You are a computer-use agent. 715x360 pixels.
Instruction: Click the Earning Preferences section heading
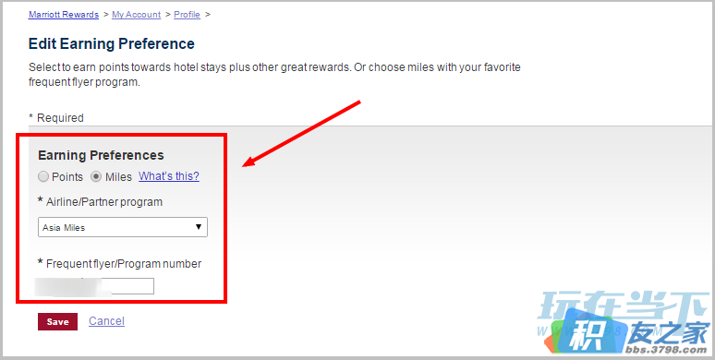[x=101, y=155]
